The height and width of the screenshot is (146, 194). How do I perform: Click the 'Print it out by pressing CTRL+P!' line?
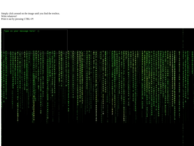17,19
